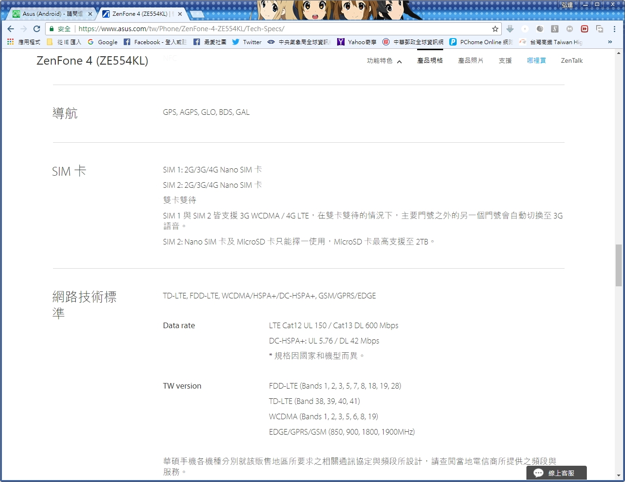This screenshot has height=482, width=625.
Task: Click the Data rate label
Action: 179,325
